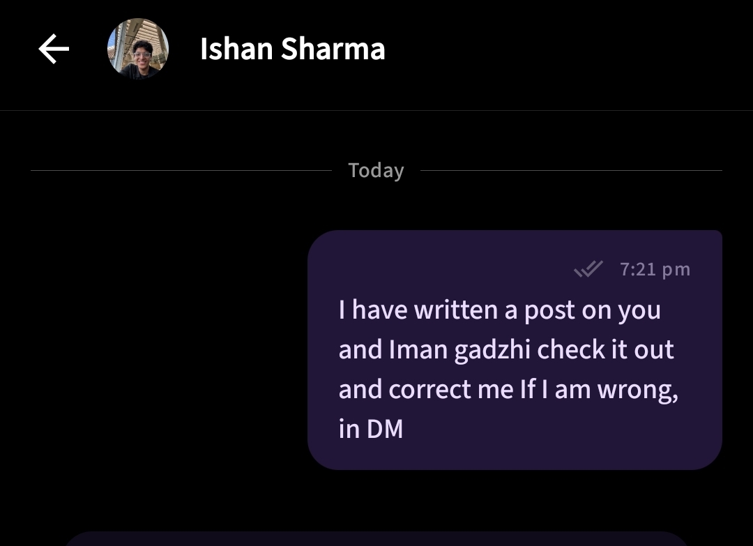This screenshot has width=753, height=546.
Task: Click the "Today" date separator label
Action: [376, 171]
